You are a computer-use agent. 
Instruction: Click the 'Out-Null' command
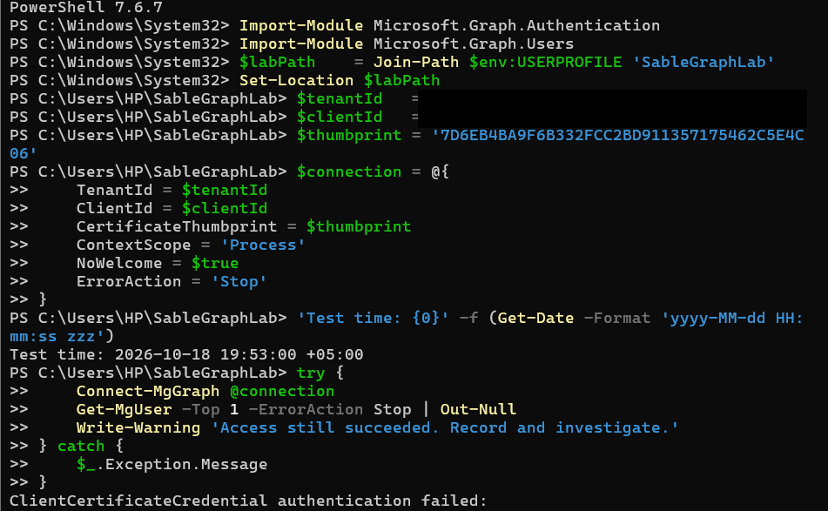(478, 409)
